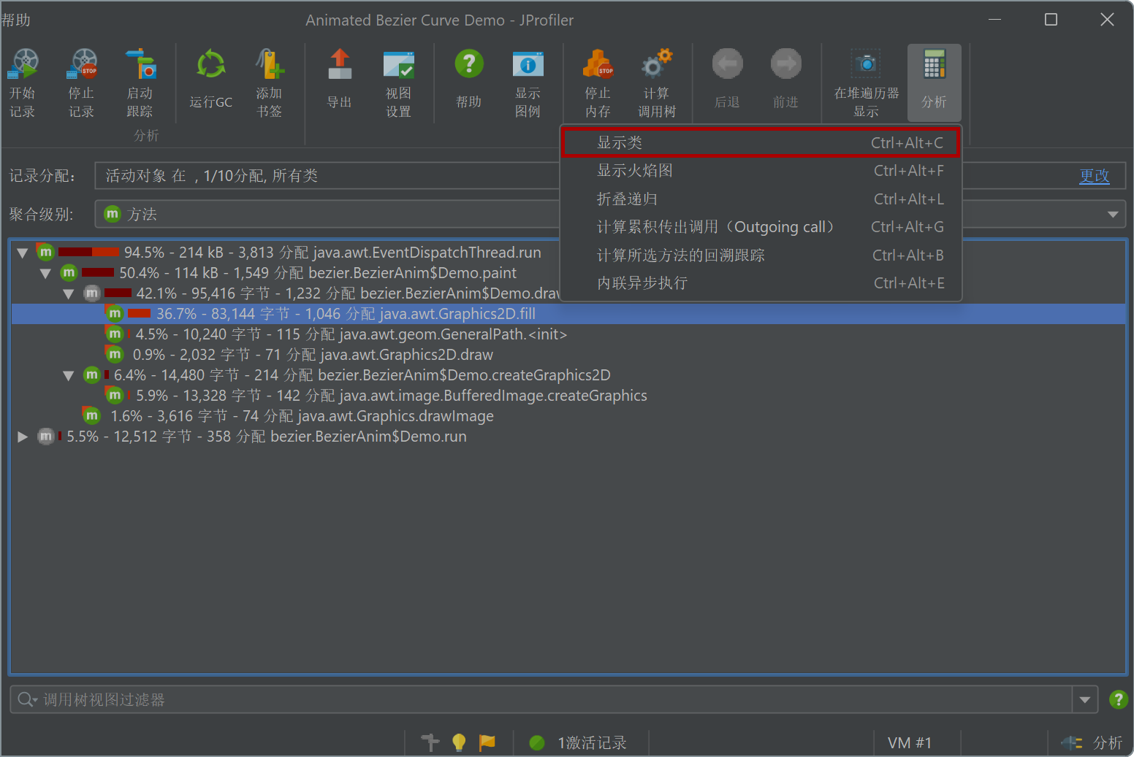Image resolution: width=1134 pixels, height=757 pixels.
Task: Open the 方法 aggregation level combo box
Action: click(609, 214)
